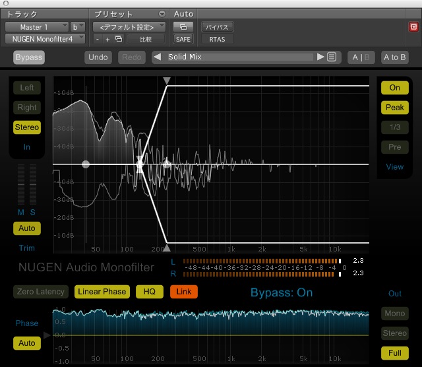Click the L output level meter
The width and height of the screenshot is (422, 367).
(x=262, y=261)
